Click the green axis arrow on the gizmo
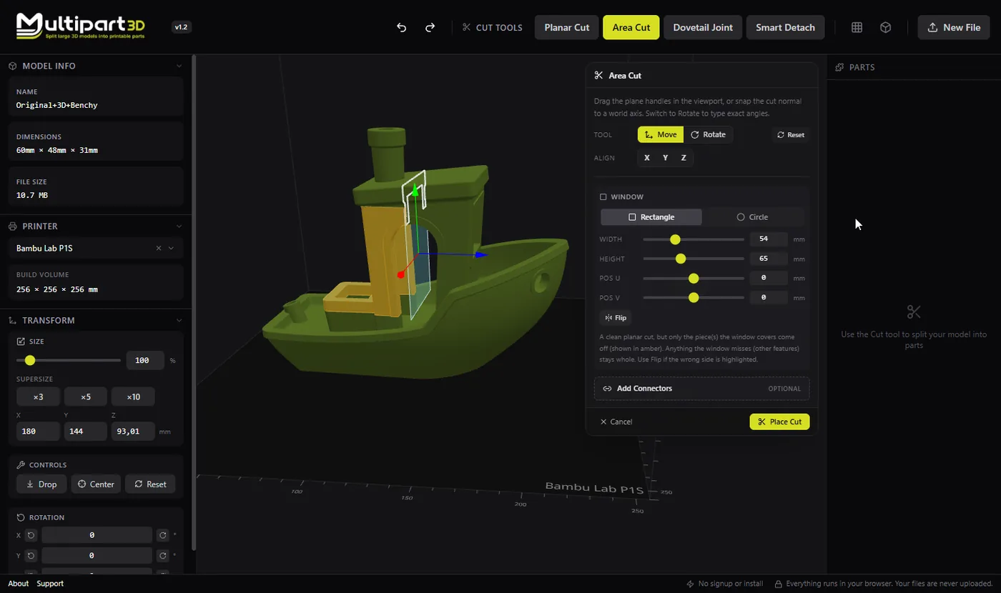 [x=413, y=190]
